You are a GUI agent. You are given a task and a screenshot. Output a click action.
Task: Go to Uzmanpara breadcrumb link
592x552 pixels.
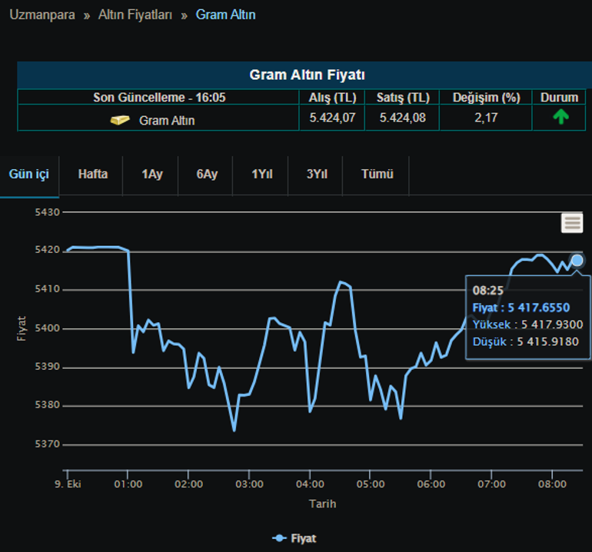42,15
